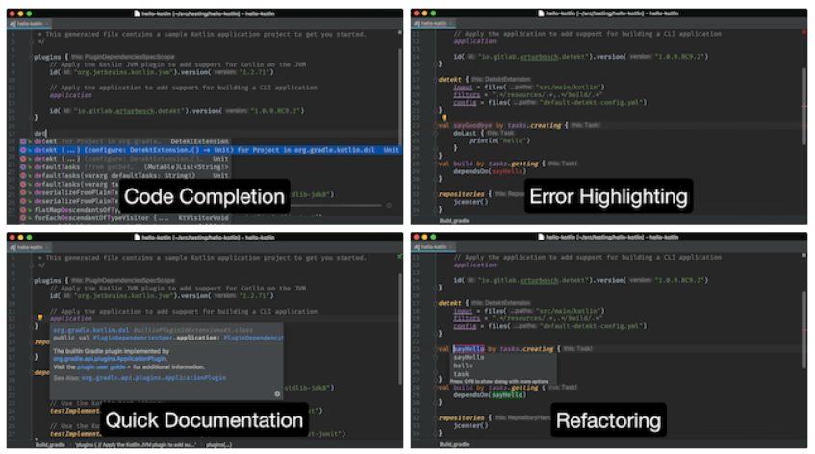Click inspection indicator in Code Completion window
Viewport: 815px width, 454px height.
(399, 32)
